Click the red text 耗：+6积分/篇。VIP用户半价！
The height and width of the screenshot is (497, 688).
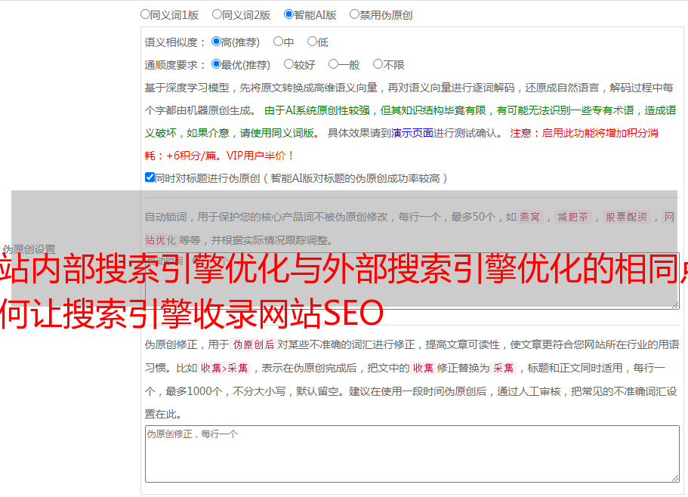[x=219, y=156]
